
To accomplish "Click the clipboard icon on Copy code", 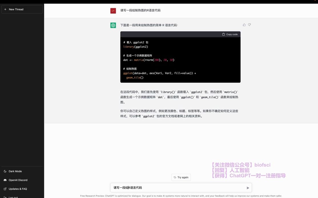I will (223, 34).
